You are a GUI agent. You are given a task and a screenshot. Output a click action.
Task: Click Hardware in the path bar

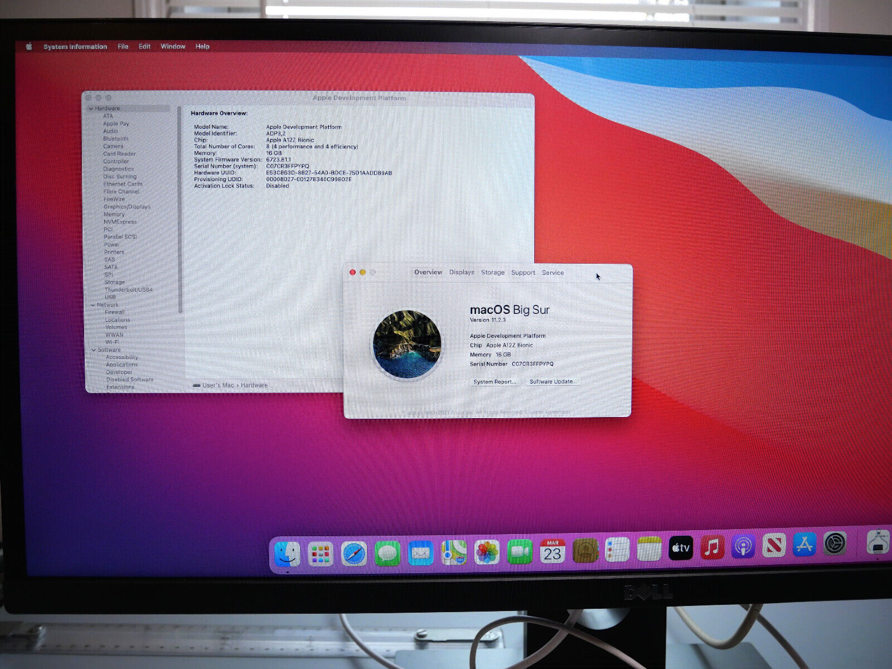coord(254,385)
